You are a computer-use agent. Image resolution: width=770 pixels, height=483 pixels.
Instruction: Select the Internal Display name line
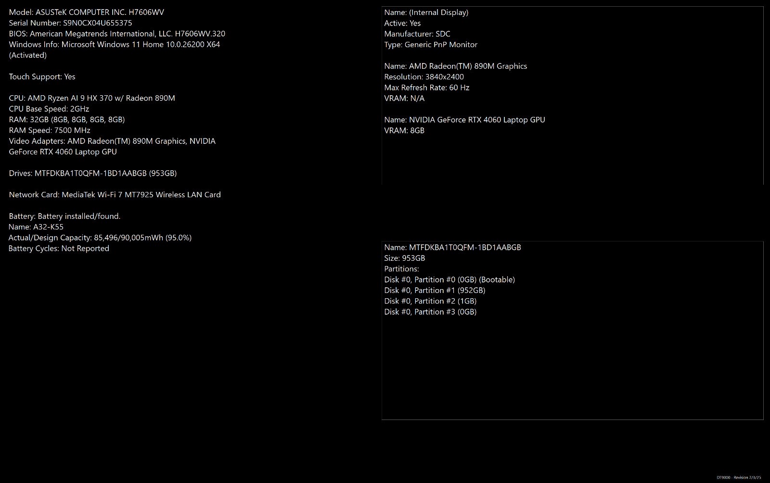[426, 13]
